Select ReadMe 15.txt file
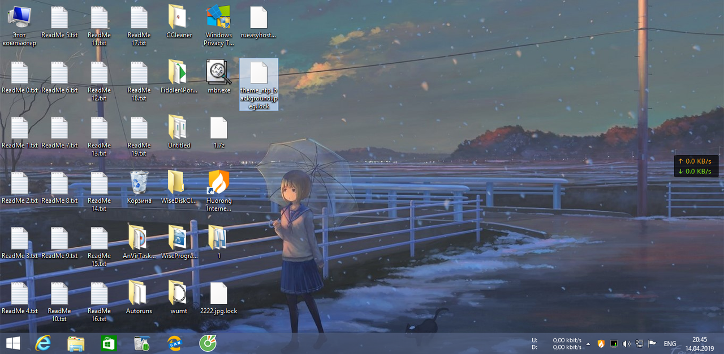Viewport: 724px width, 354px height. [x=99, y=247]
